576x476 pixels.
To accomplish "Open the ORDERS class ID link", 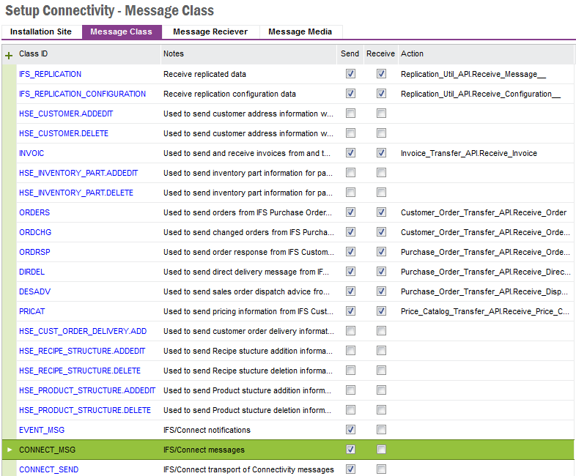I will point(34,212).
